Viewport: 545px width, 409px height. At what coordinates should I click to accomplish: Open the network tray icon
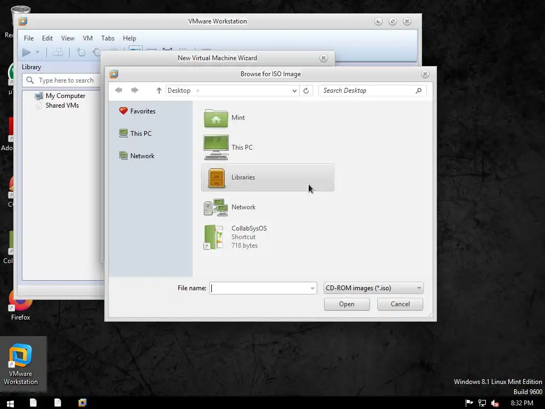[x=482, y=403]
